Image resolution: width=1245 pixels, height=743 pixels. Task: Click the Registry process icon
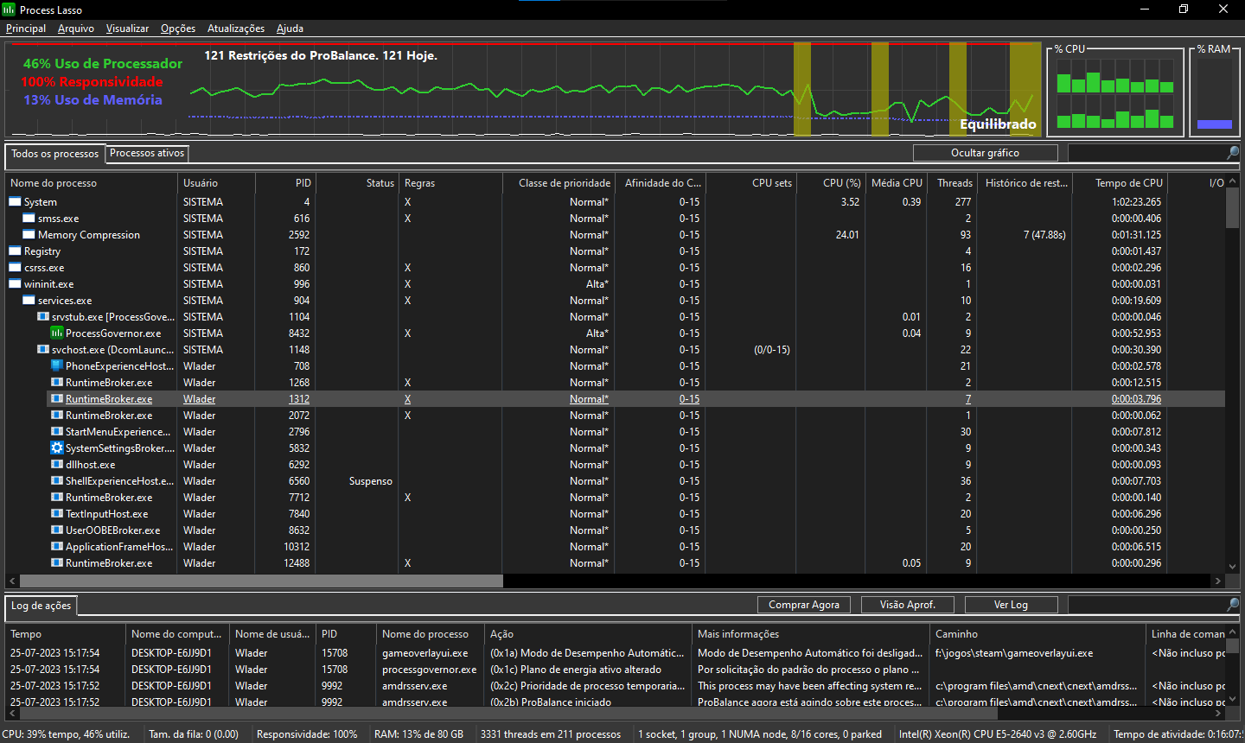[15, 251]
